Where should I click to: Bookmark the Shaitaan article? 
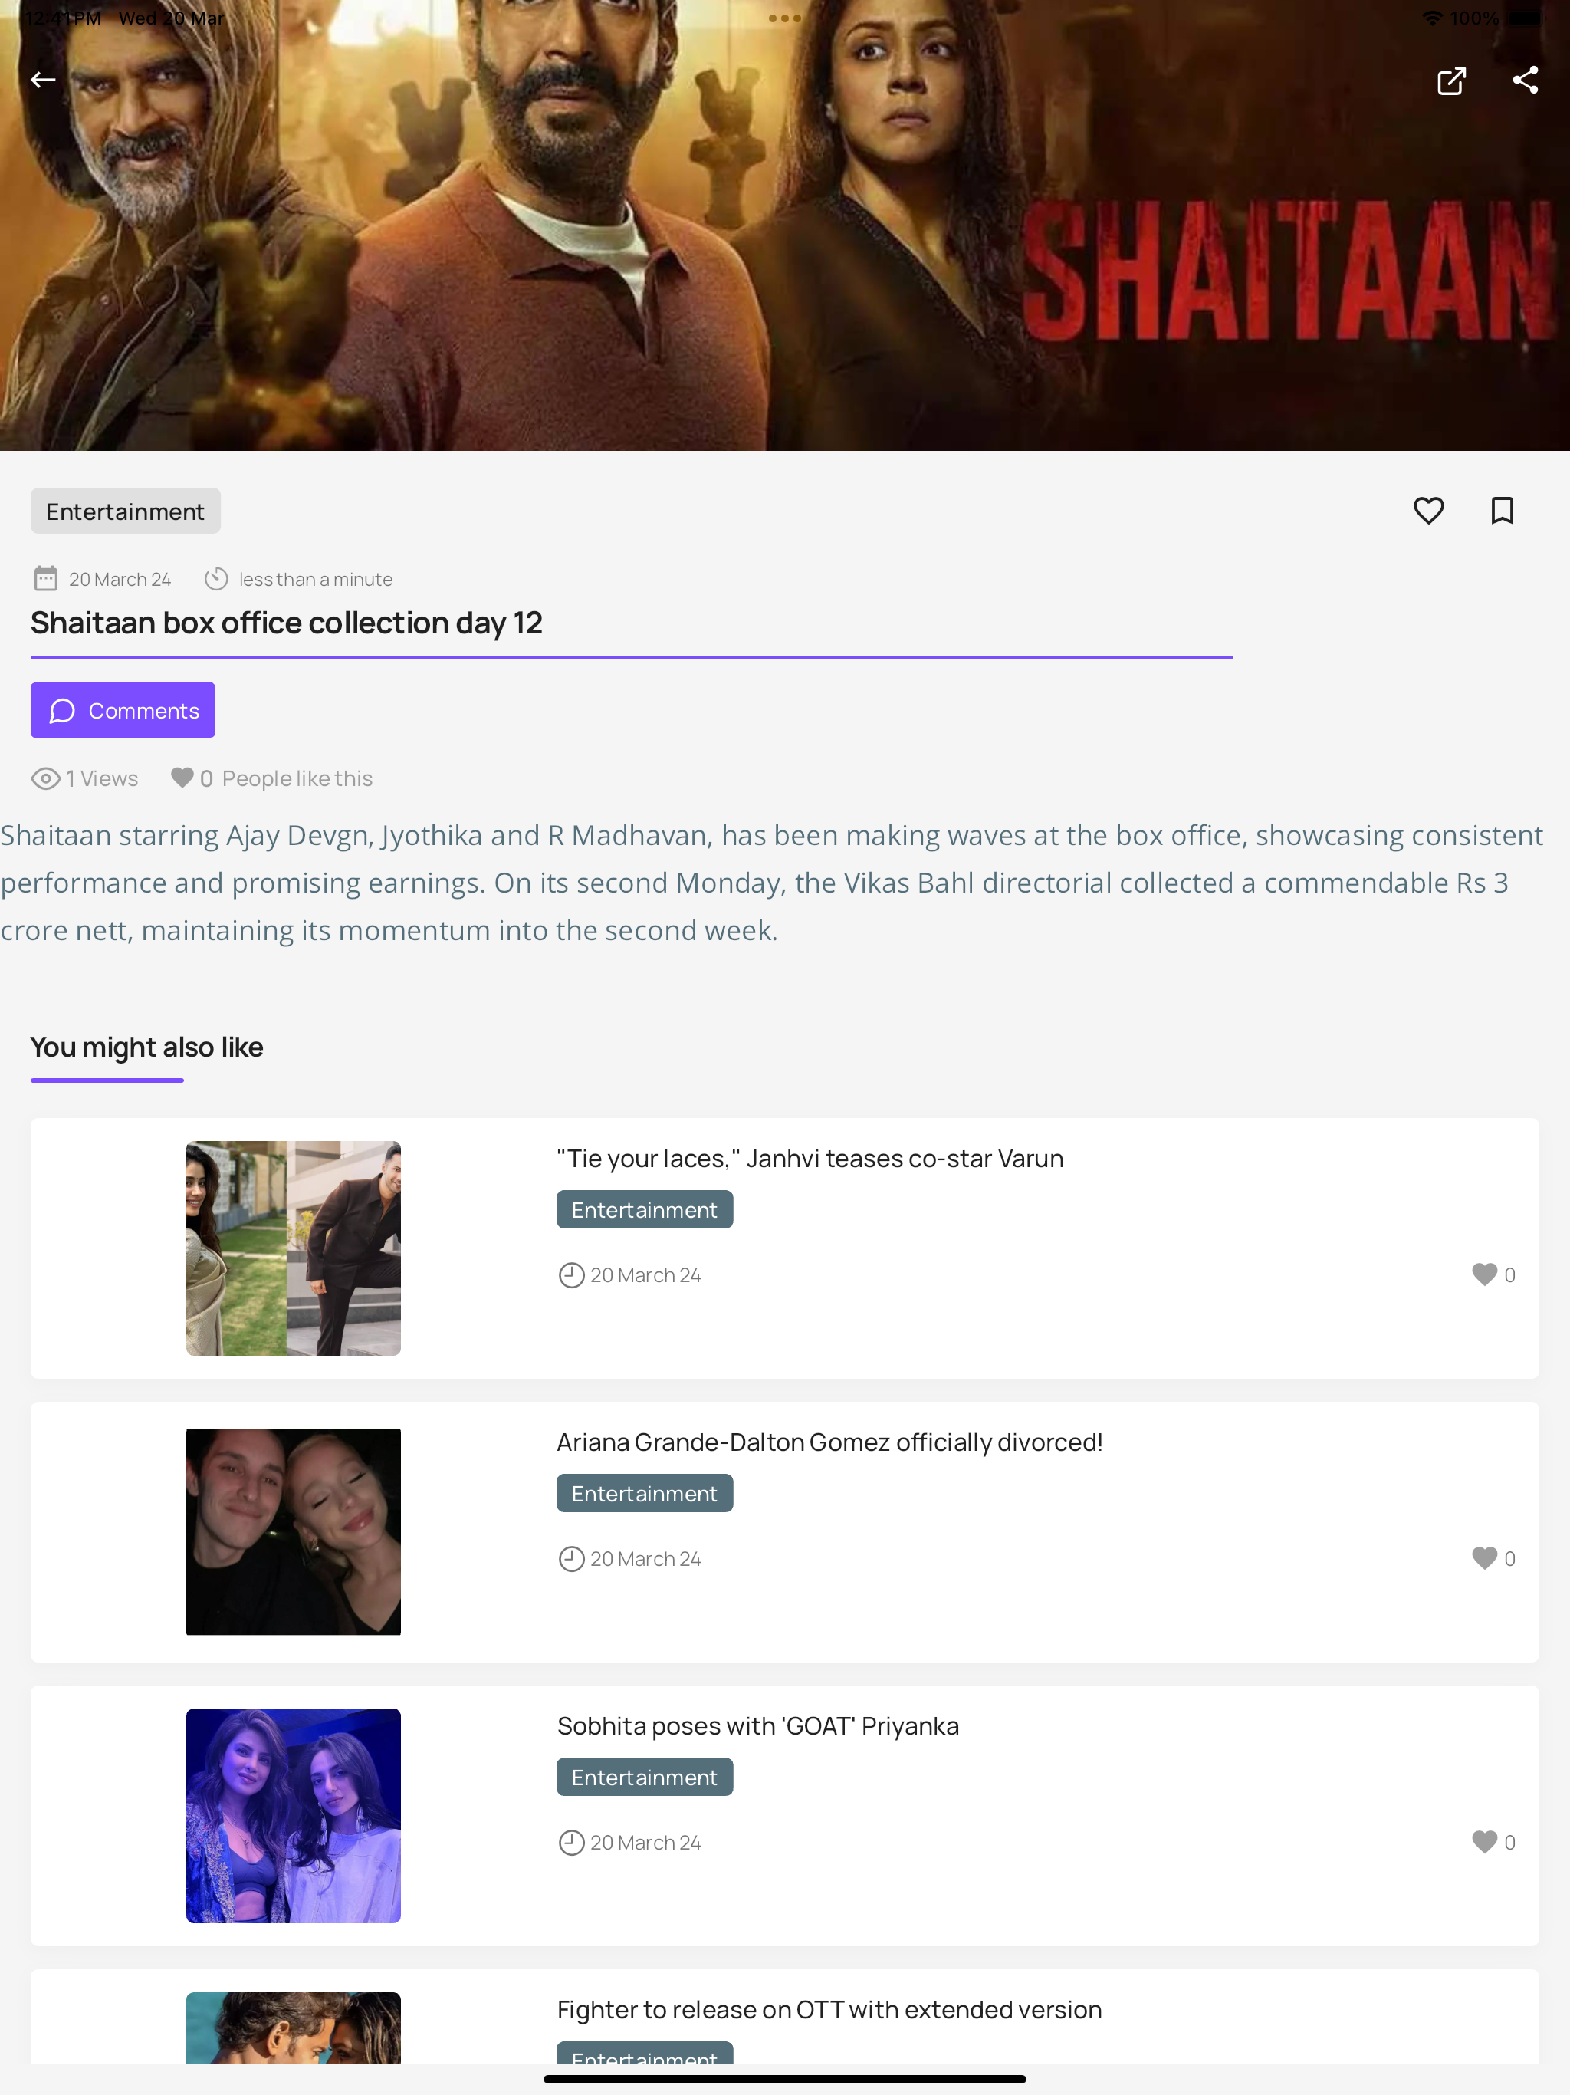point(1502,511)
